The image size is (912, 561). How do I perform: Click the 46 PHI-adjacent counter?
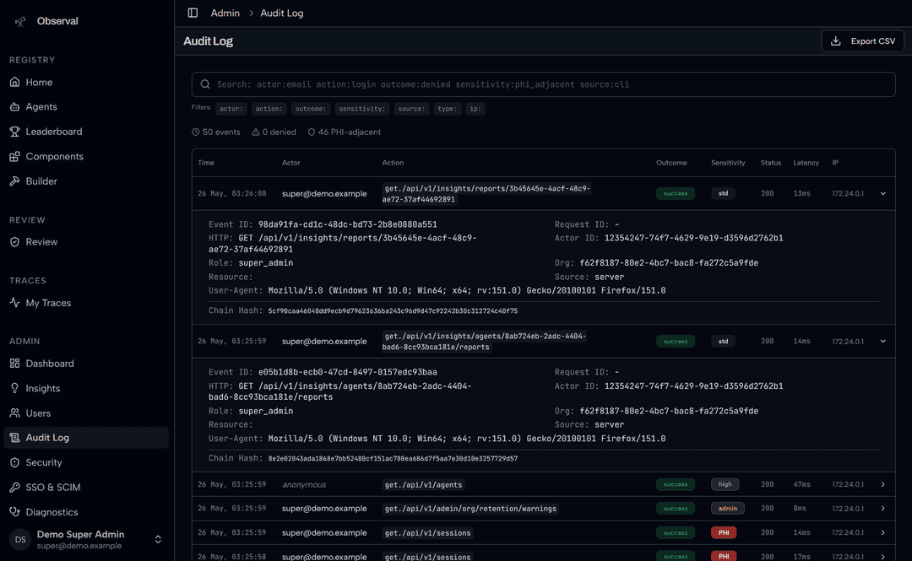tap(345, 132)
